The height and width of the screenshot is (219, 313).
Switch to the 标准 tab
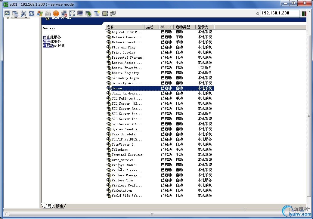tap(59, 206)
